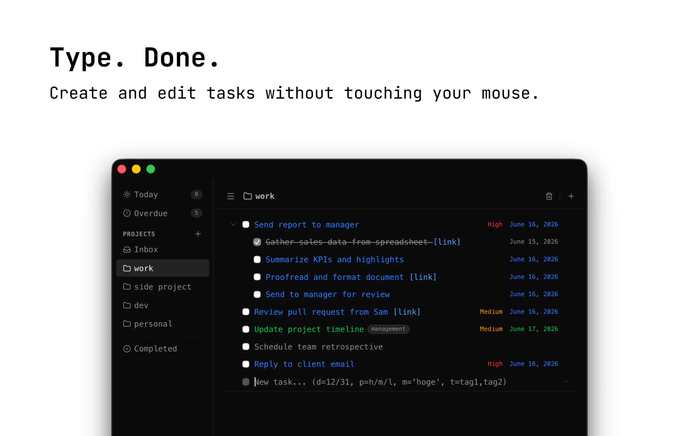Click the Schedule team retrospective task text
Image resolution: width=699 pixels, height=436 pixels.
[x=318, y=347]
